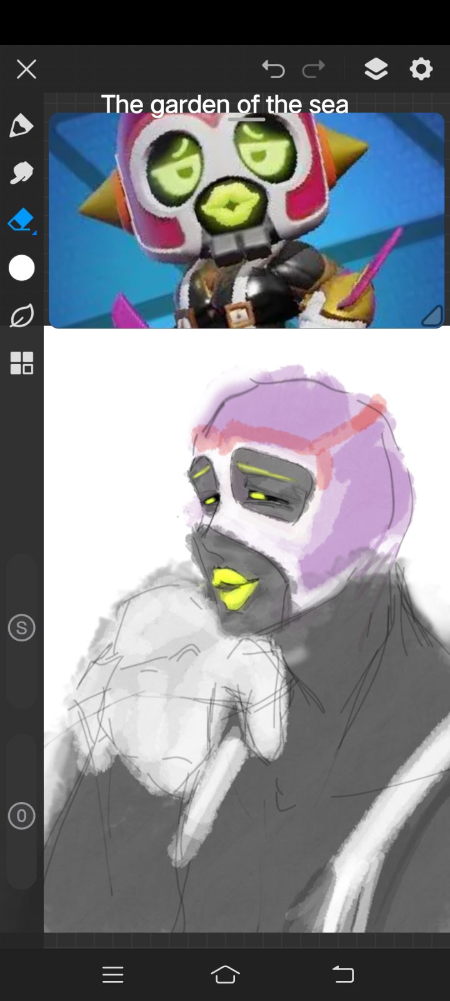Click the reference image thumbnail
The image size is (450, 1001).
(x=246, y=220)
